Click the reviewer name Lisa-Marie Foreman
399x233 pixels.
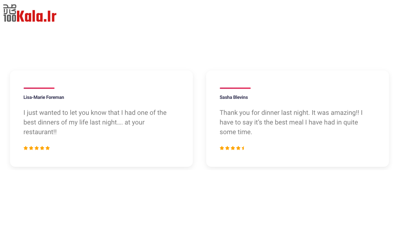coord(44,97)
